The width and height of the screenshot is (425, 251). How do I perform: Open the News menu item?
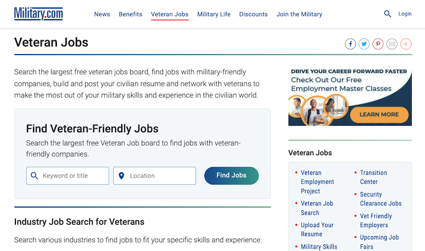tap(102, 14)
